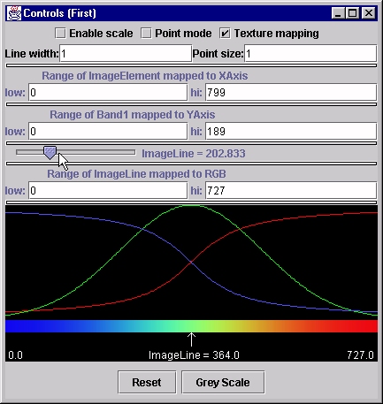The width and height of the screenshot is (383, 404).
Task: Maximize the Controls (First) window
Action: tap(353, 13)
